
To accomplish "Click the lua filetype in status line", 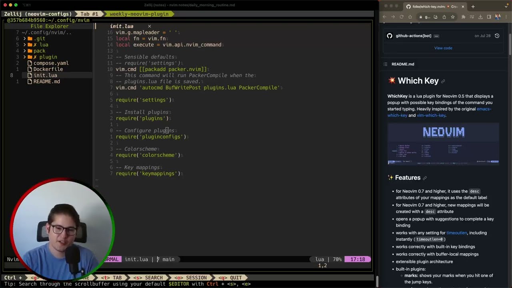I will click(x=320, y=259).
